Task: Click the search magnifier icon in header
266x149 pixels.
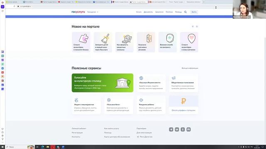Action: pyautogui.click(x=185, y=12)
